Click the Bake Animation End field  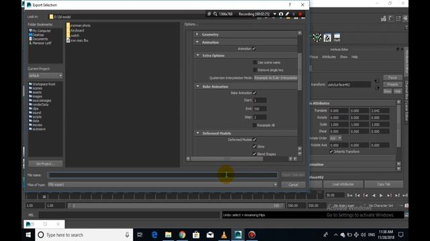tap(260, 108)
